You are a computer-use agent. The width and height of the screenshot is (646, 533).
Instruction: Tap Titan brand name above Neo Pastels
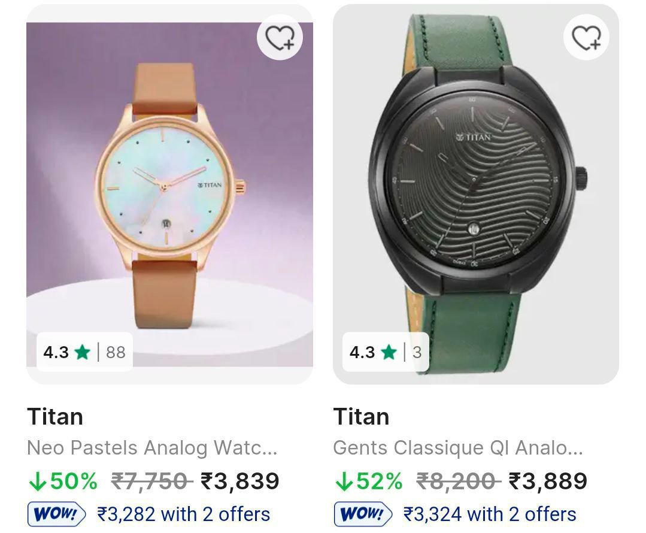(x=55, y=417)
